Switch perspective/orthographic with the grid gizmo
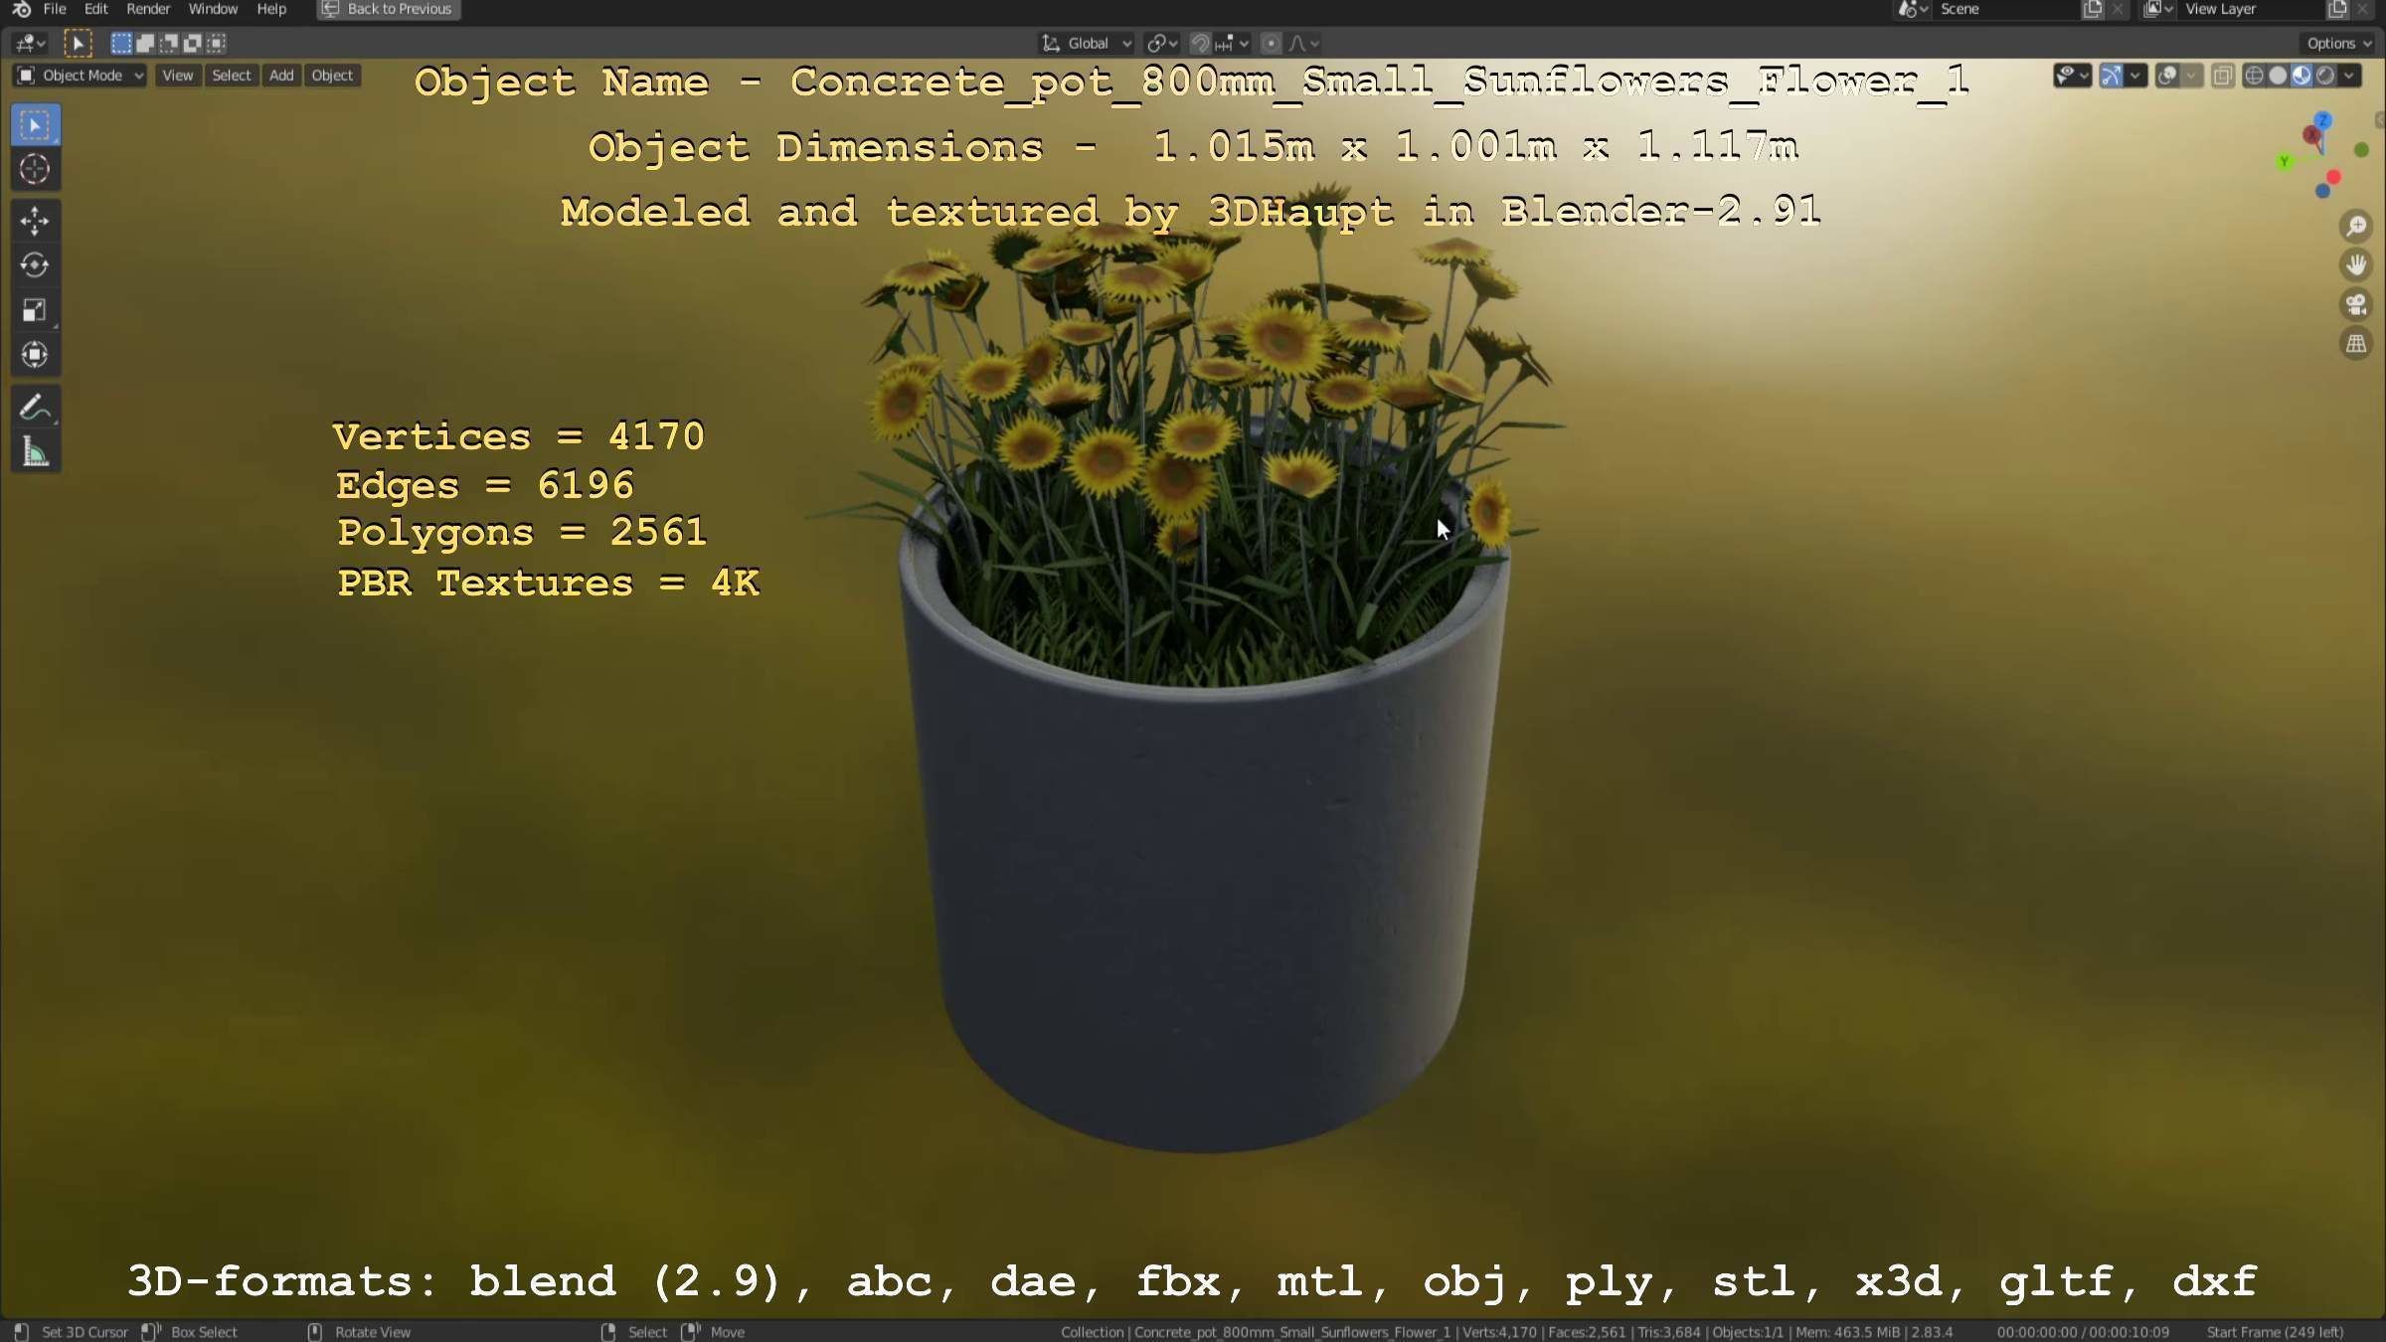This screenshot has height=1342, width=2386. (2356, 344)
